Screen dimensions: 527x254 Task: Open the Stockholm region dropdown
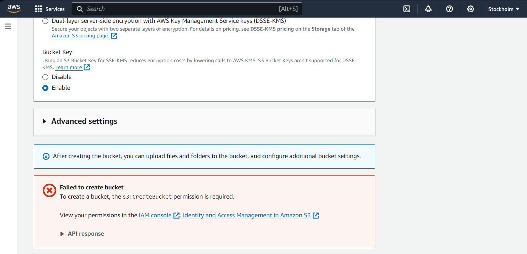[x=503, y=9]
